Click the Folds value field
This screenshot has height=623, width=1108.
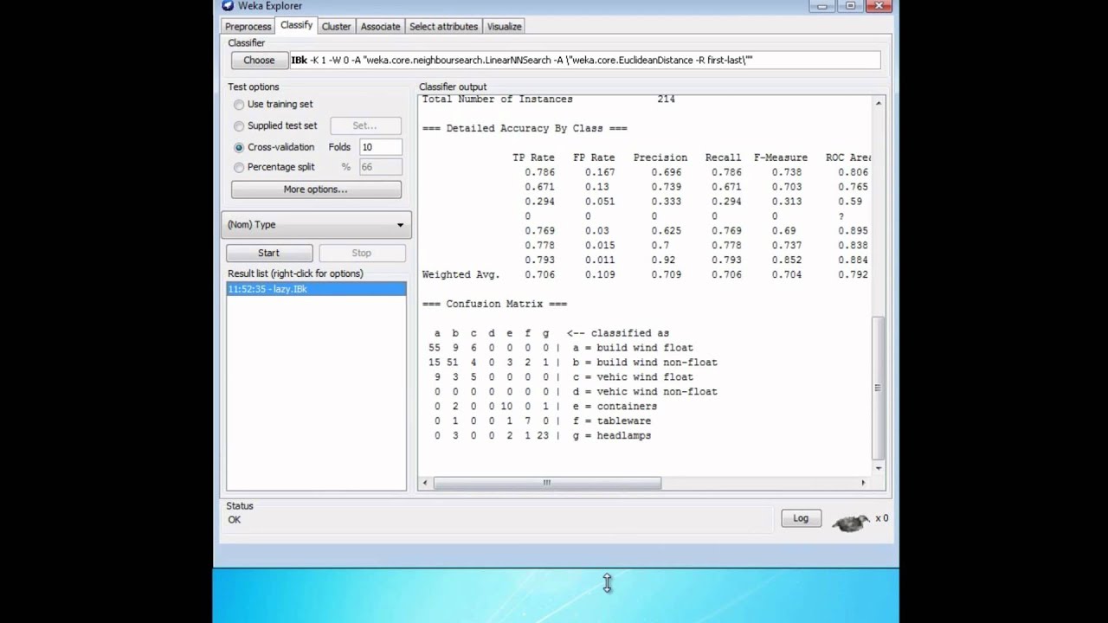(x=380, y=148)
